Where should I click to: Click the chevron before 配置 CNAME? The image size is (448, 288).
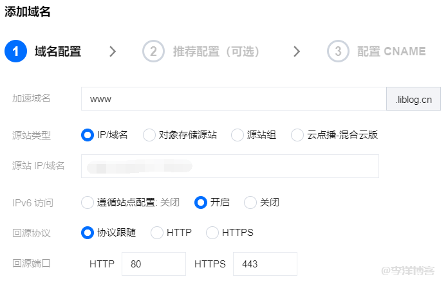(x=296, y=51)
